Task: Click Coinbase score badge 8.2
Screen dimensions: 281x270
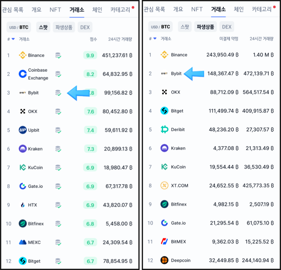Action: tap(90, 74)
